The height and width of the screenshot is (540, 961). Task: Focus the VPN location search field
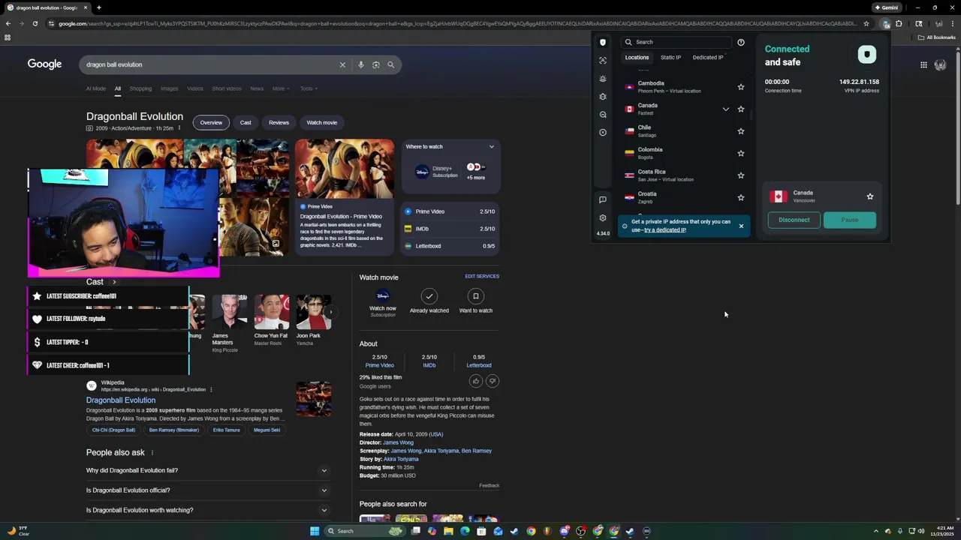tap(676, 42)
